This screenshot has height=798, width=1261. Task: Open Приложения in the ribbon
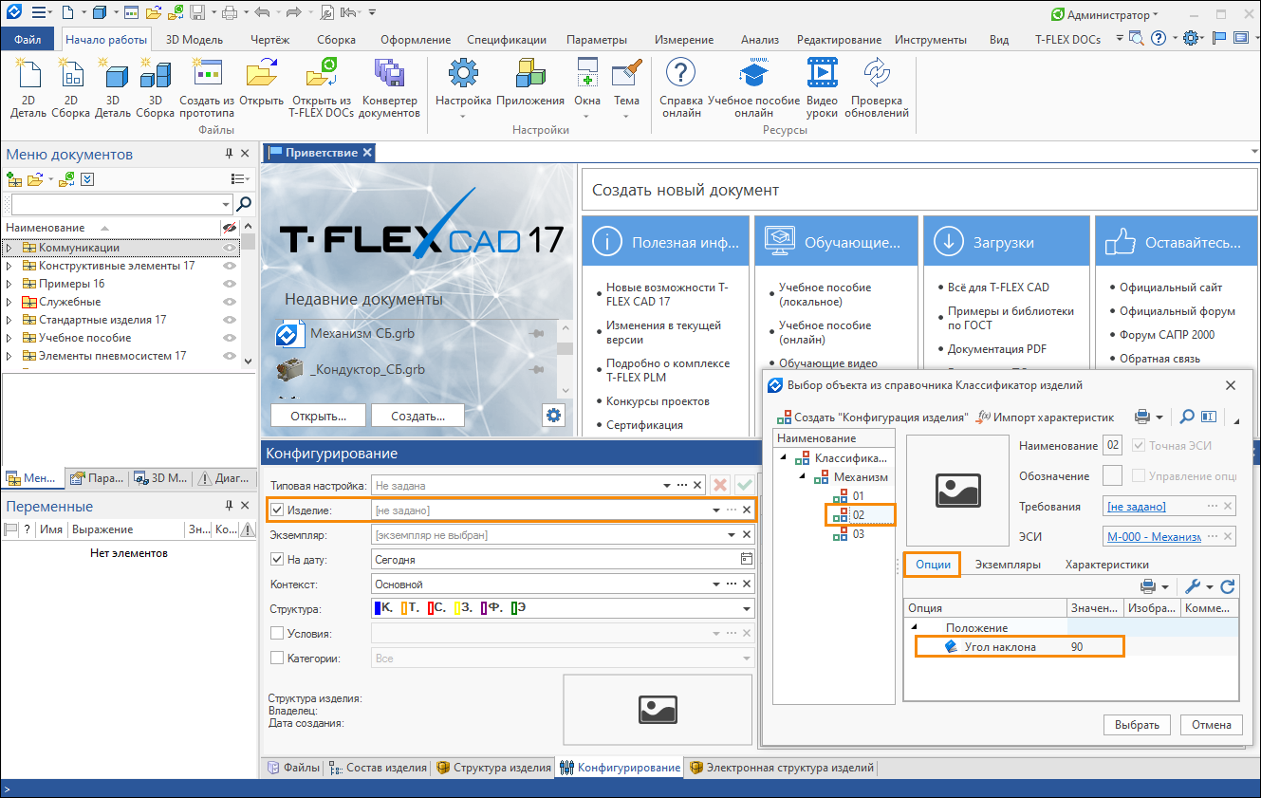[x=530, y=84]
